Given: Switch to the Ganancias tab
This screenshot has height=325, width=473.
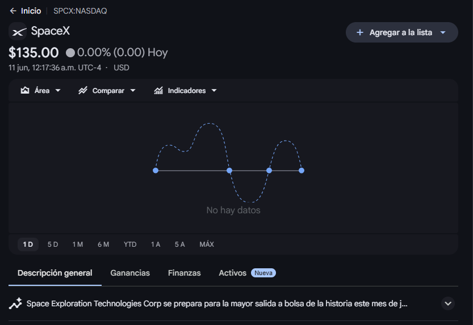Looking at the screenshot, I should (130, 273).
